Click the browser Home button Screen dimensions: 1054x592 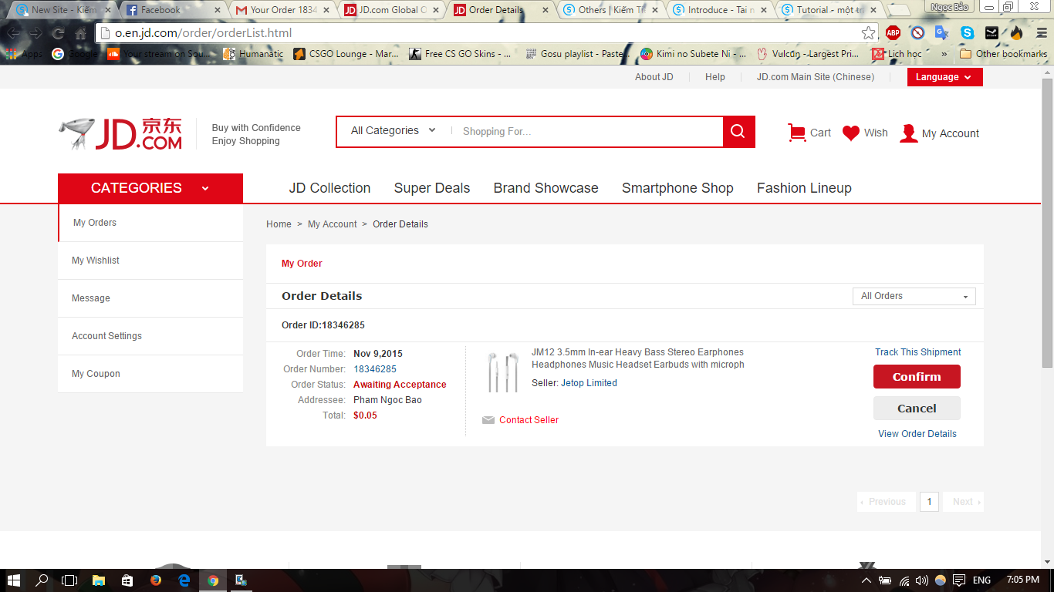tap(80, 33)
